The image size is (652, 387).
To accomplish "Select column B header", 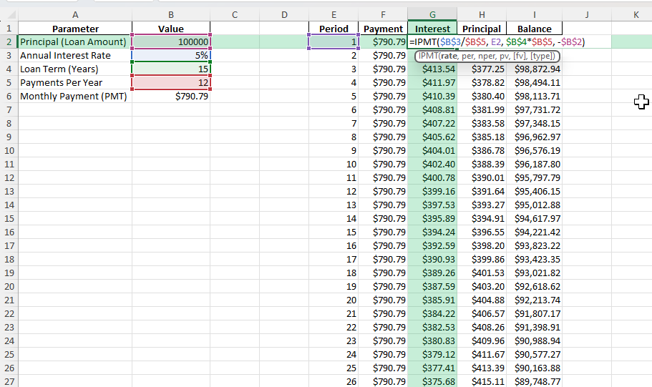I will tap(171, 14).
